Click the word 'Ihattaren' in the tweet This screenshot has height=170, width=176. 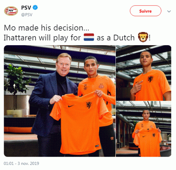pyautogui.click(x=20, y=38)
